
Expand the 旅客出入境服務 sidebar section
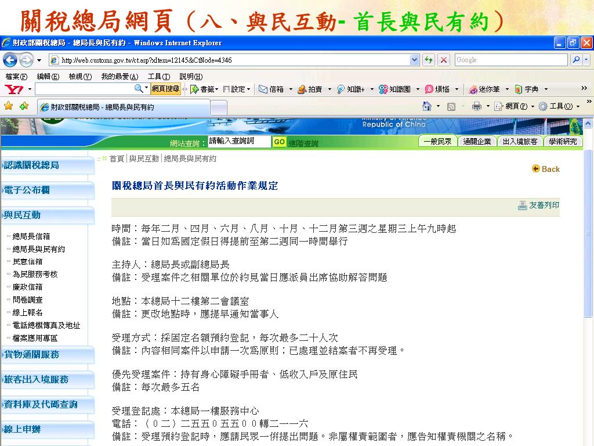pyautogui.click(x=48, y=380)
